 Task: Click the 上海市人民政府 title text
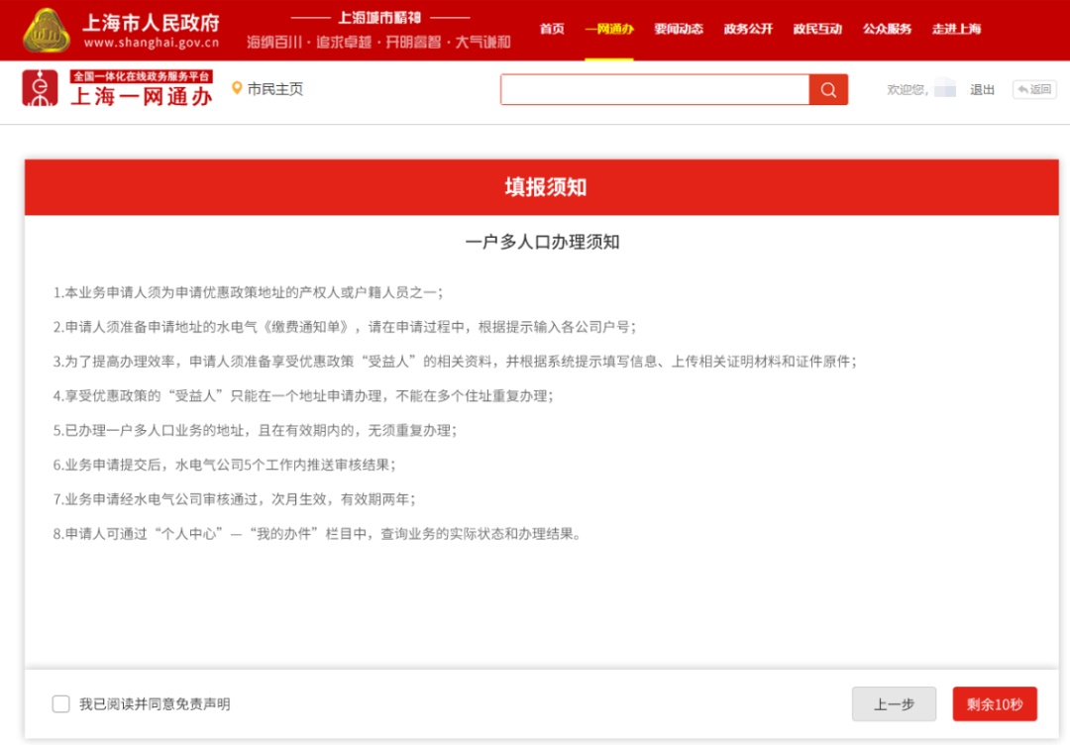[152, 23]
